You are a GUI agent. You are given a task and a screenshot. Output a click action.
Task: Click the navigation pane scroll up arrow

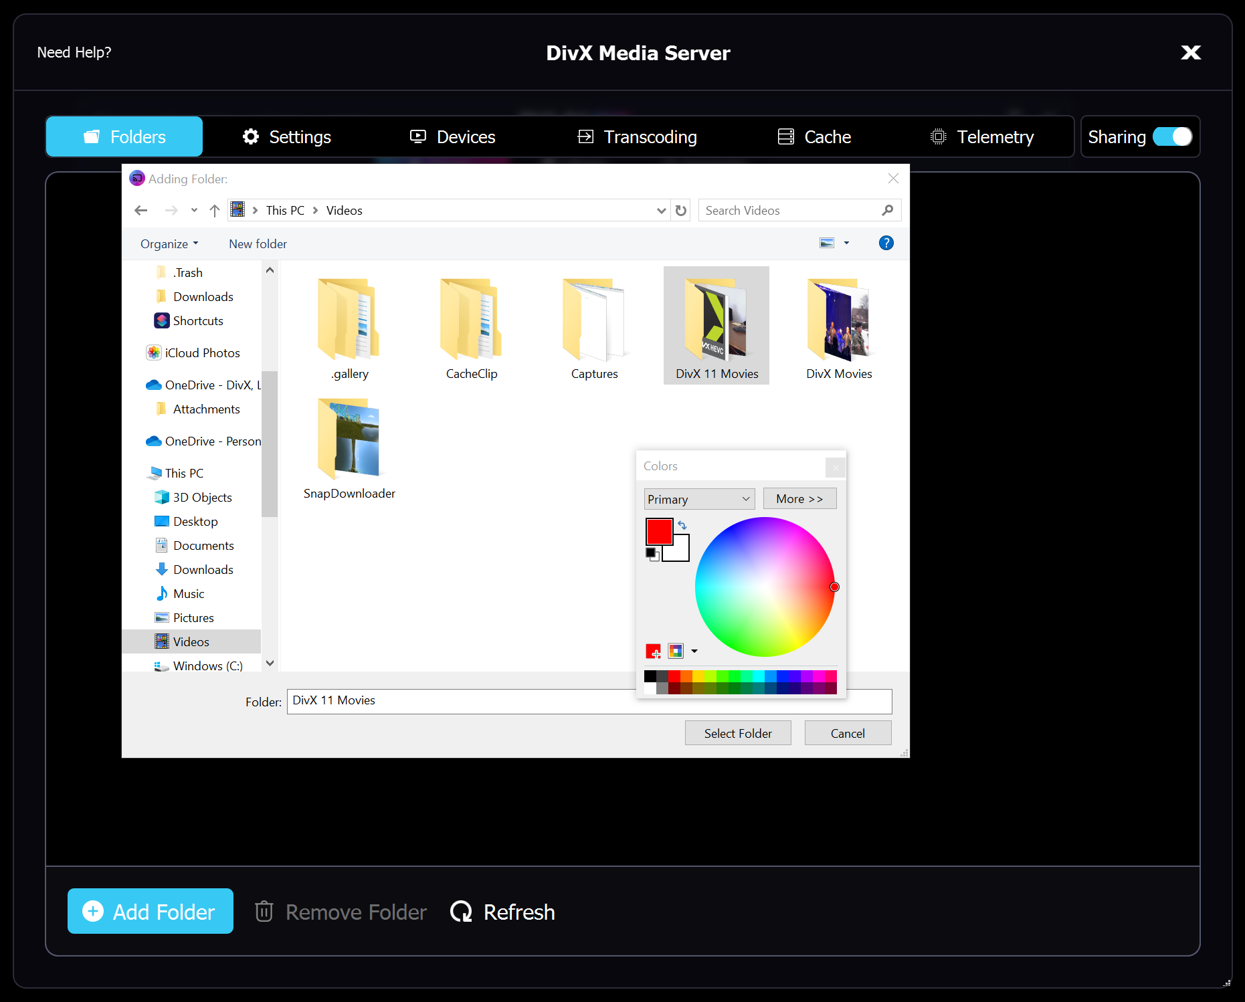pos(270,270)
